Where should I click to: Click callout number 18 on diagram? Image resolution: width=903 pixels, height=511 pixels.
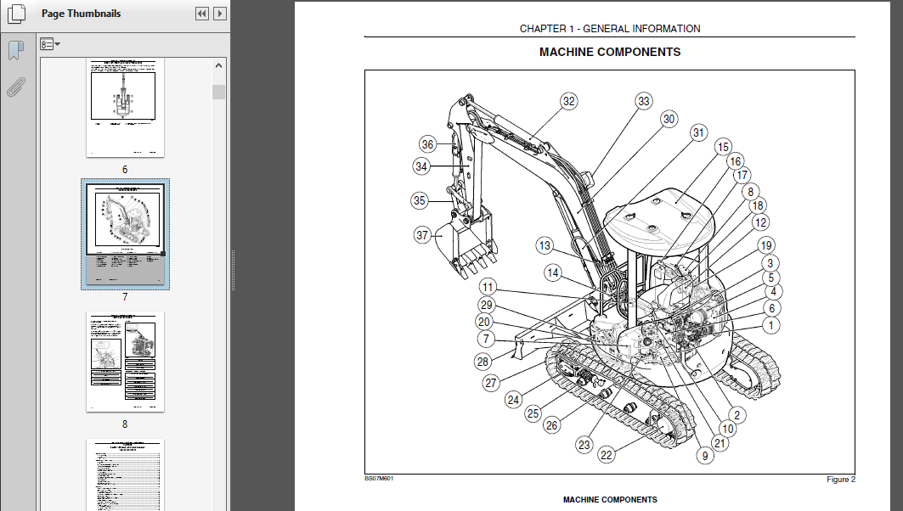[x=757, y=205]
